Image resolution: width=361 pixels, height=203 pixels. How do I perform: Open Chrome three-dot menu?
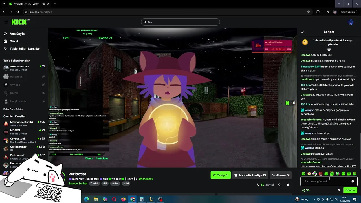click(x=357, y=12)
